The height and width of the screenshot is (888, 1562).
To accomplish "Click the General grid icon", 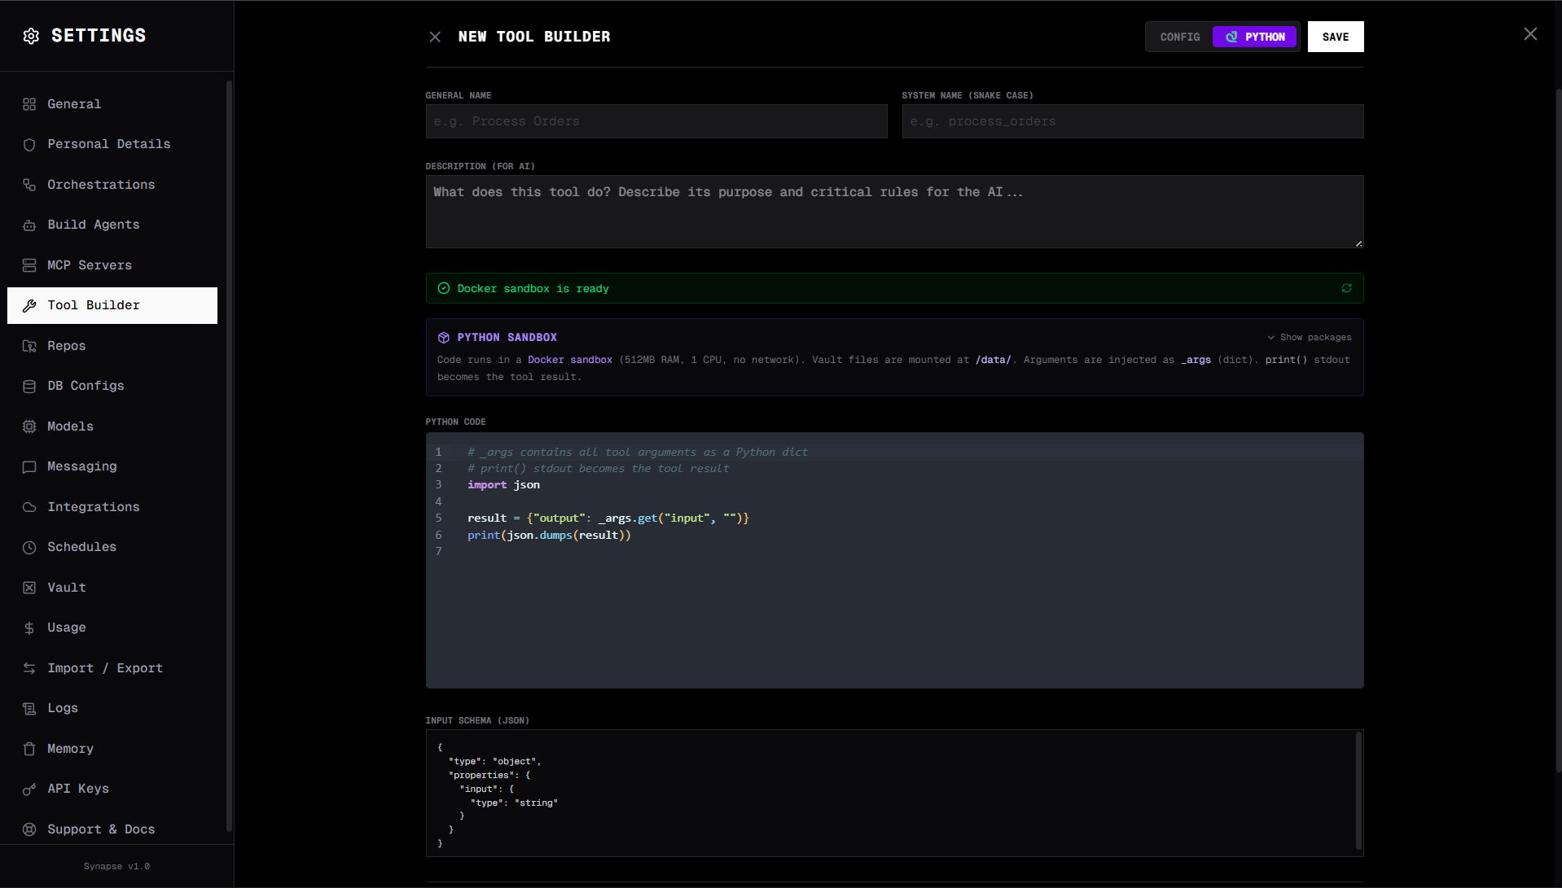I will coord(29,104).
